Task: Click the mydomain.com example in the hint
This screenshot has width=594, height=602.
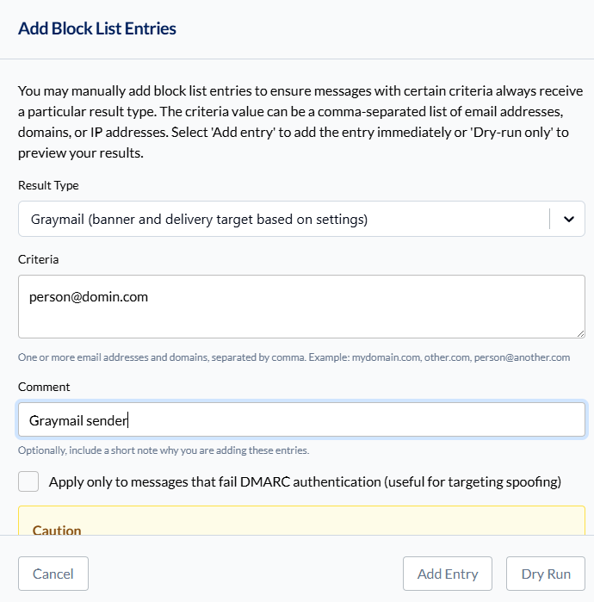Action: pos(386,357)
